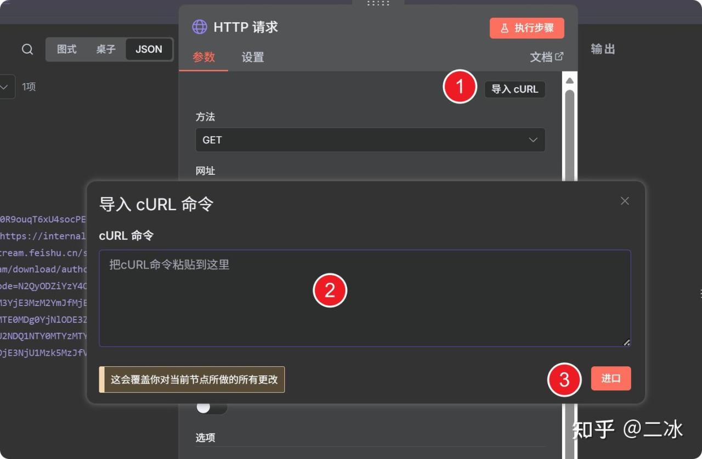Switch to the 桌子 view tab
This screenshot has width=702, height=459.
(x=106, y=49)
